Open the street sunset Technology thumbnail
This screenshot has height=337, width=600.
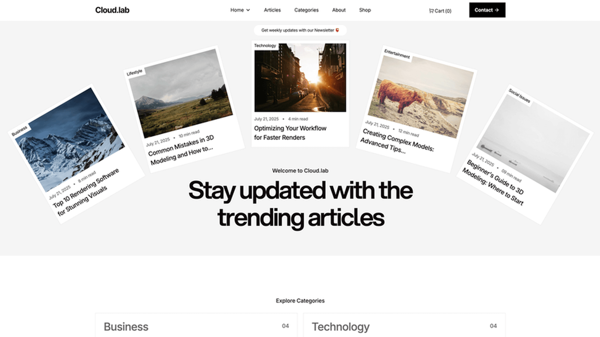[x=300, y=78]
